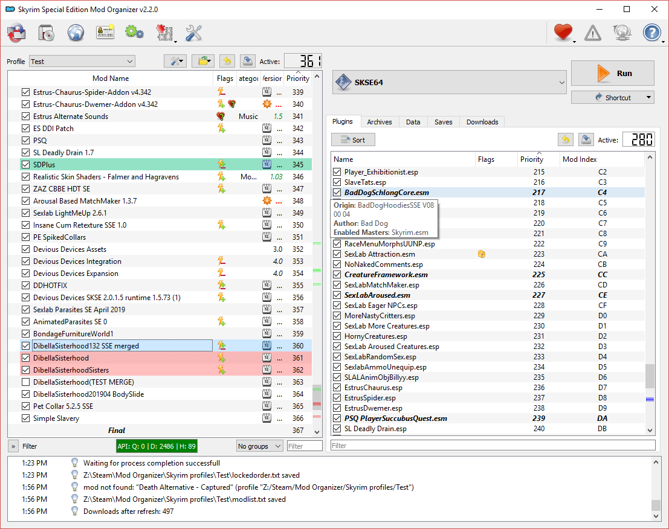Viewport: 669px width, 529px height.
Task: Click the mod list filter input field
Action: (305, 446)
